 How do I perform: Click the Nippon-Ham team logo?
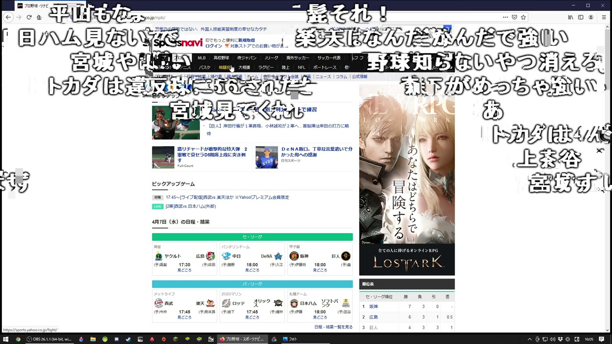(294, 303)
